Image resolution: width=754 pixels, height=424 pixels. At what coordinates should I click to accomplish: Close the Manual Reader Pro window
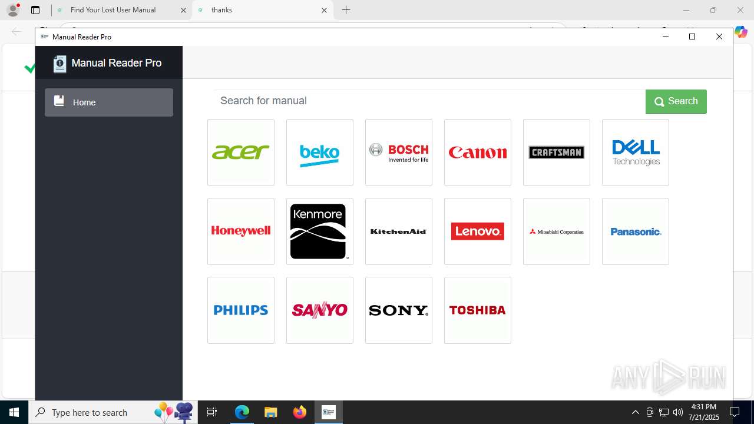719,37
